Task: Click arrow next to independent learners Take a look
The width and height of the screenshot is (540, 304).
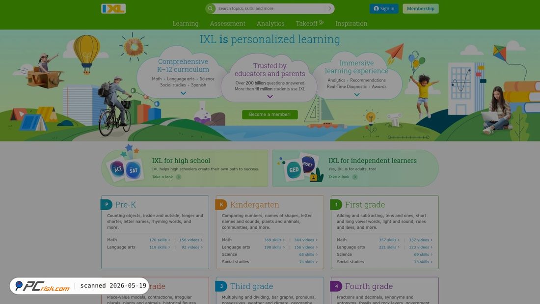Action: pos(355,177)
